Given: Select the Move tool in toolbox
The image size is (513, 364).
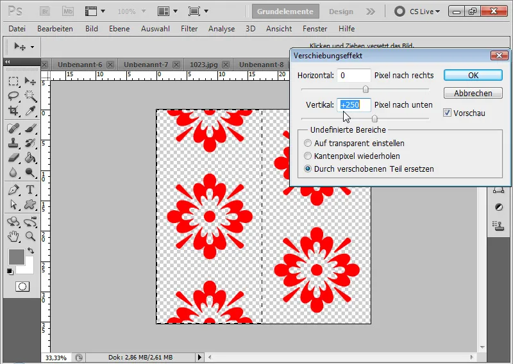Looking at the screenshot, I should [30, 81].
